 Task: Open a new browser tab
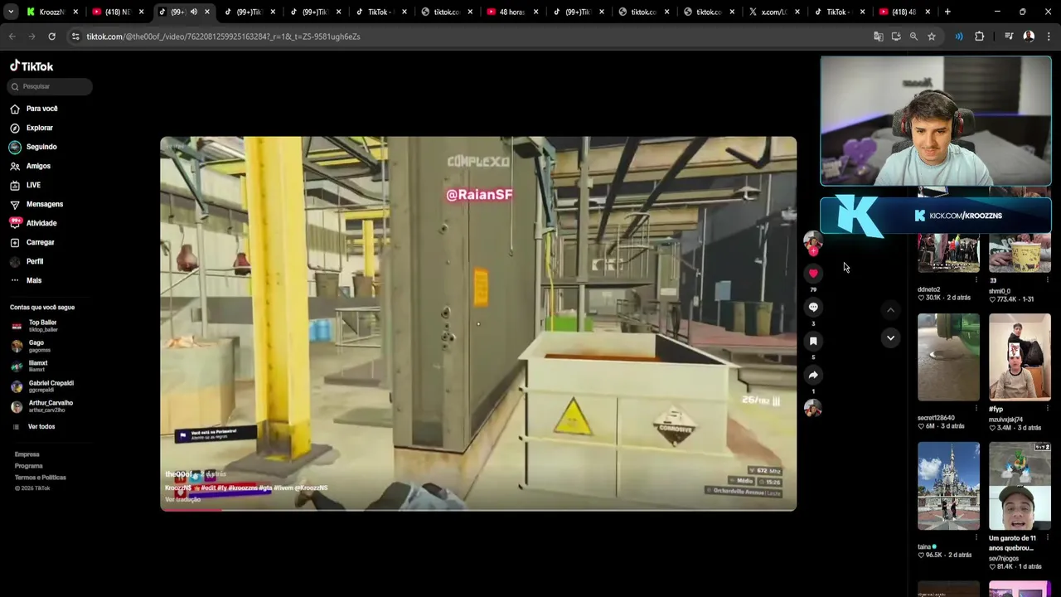pyautogui.click(x=947, y=12)
